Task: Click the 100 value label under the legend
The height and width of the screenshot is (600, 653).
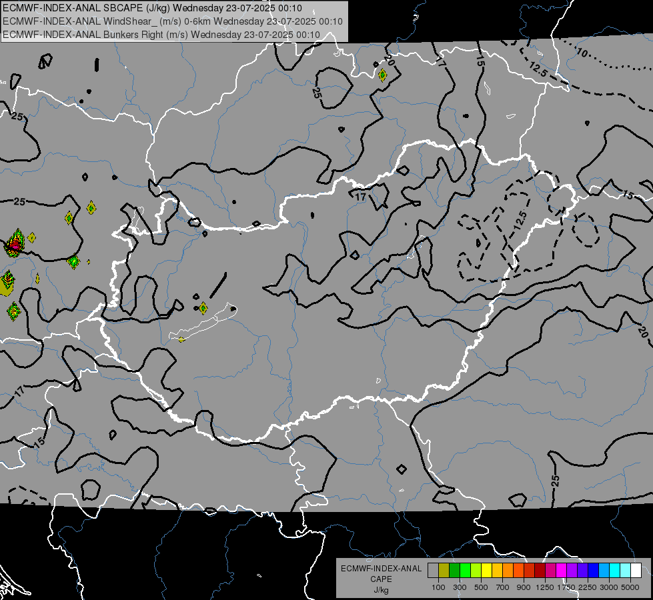Action: pos(438,587)
